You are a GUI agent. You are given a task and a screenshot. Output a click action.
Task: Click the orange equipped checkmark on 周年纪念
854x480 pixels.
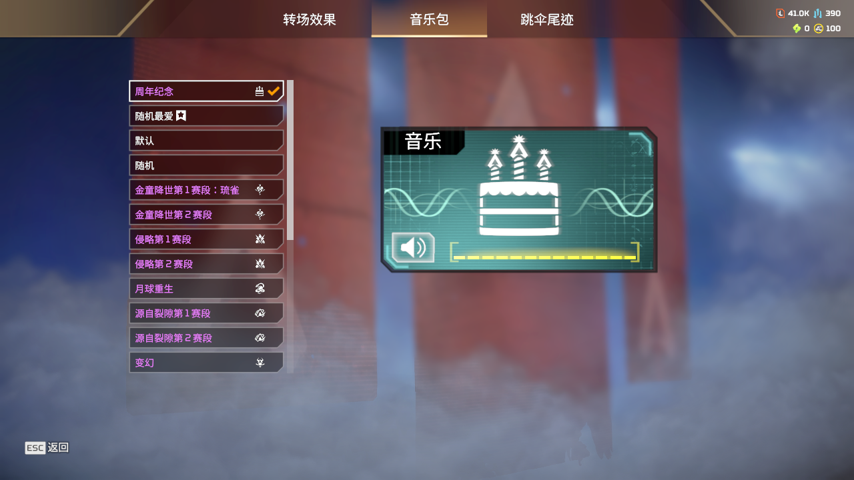pyautogui.click(x=274, y=91)
